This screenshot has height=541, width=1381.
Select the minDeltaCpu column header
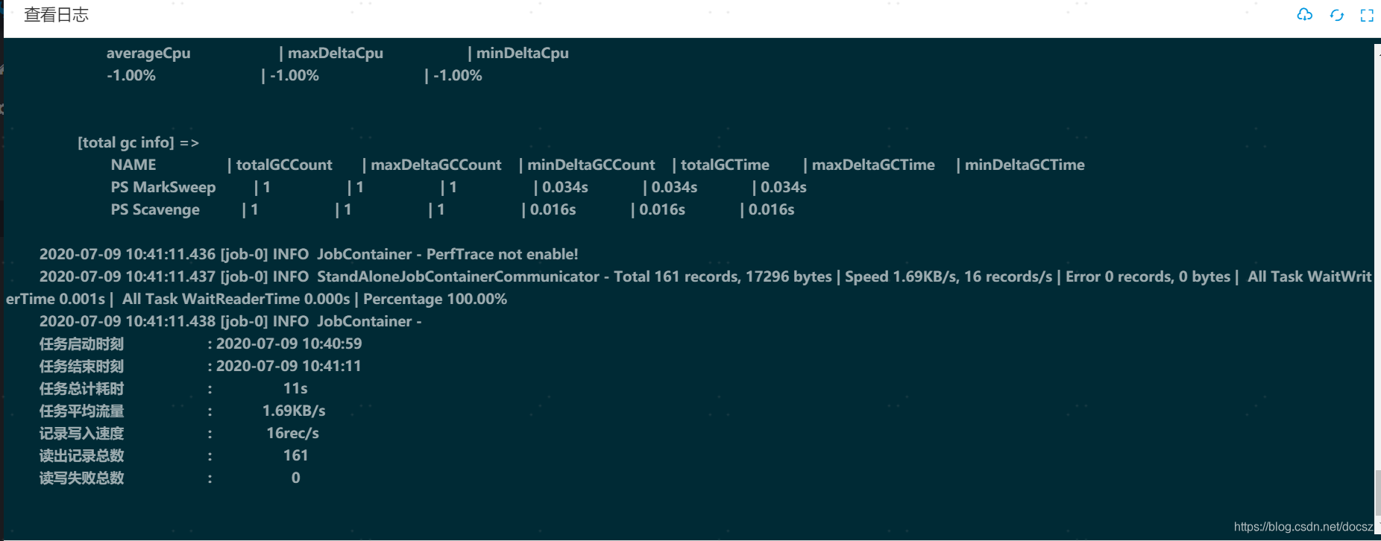point(523,53)
